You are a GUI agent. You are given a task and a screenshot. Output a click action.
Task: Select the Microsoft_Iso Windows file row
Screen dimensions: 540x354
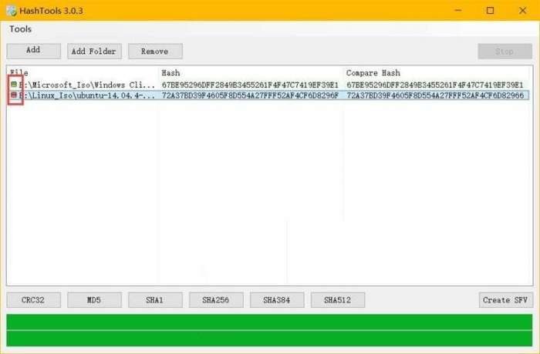coord(269,85)
